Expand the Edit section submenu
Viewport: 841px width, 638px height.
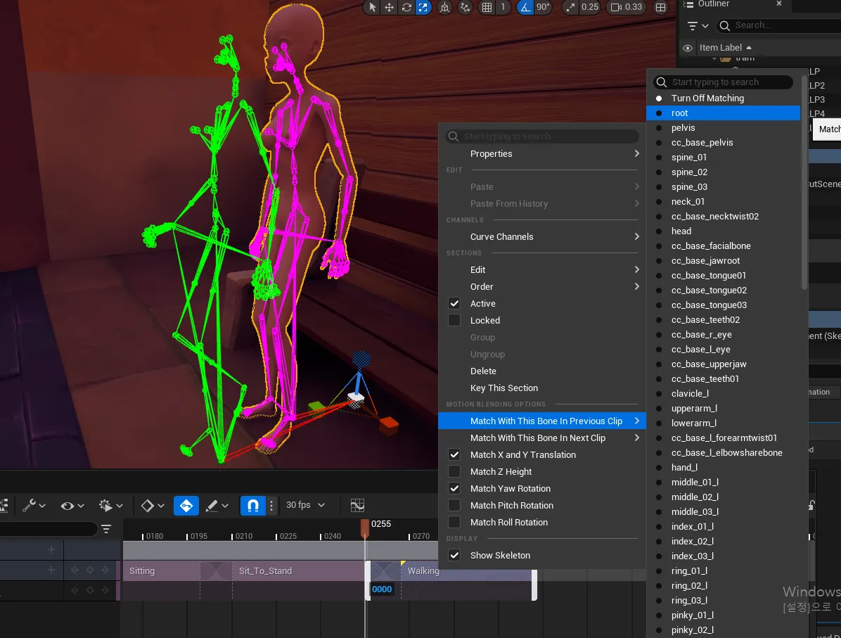point(541,270)
